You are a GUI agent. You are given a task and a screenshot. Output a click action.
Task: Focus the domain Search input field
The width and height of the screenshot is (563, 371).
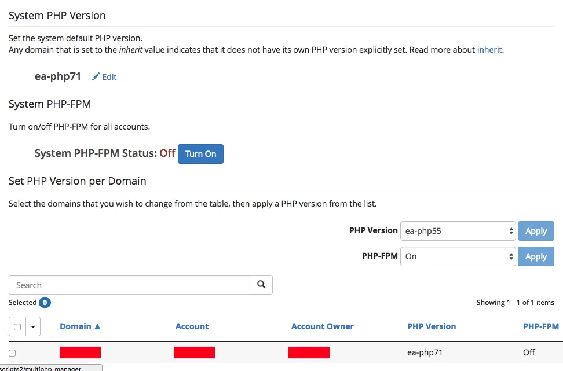coord(129,285)
